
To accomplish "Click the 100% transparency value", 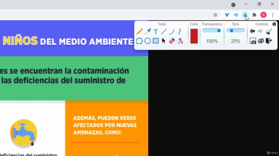I will [x=212, y=41].
